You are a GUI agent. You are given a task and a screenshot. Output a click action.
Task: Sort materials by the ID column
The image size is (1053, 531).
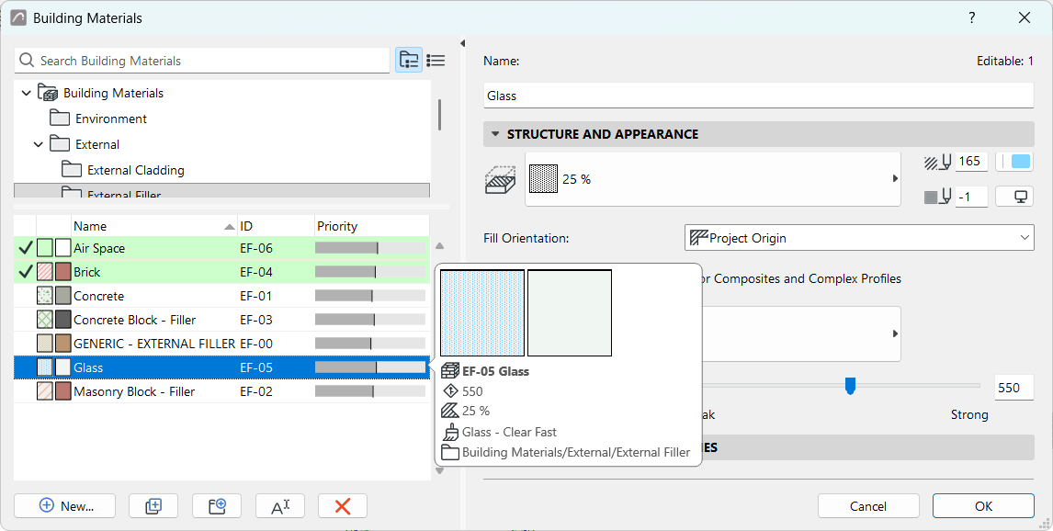276,226
